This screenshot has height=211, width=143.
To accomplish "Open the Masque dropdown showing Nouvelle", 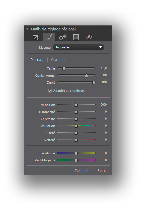I will coord(78,47).
